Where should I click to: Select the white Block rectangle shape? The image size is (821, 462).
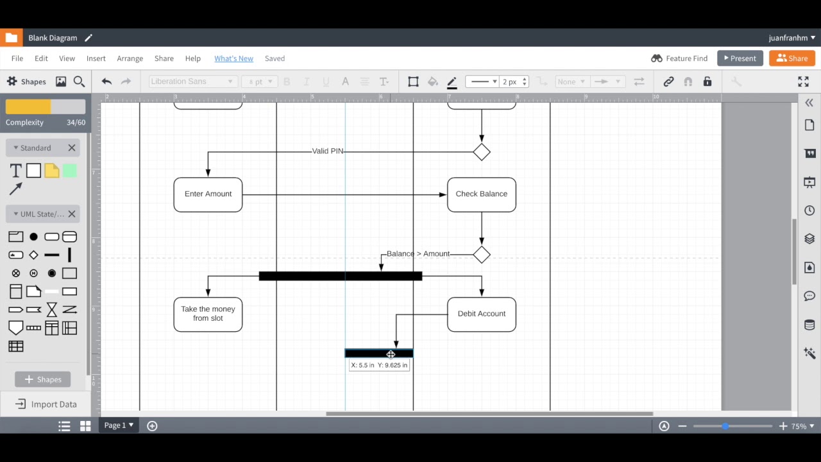click(33, 171)
